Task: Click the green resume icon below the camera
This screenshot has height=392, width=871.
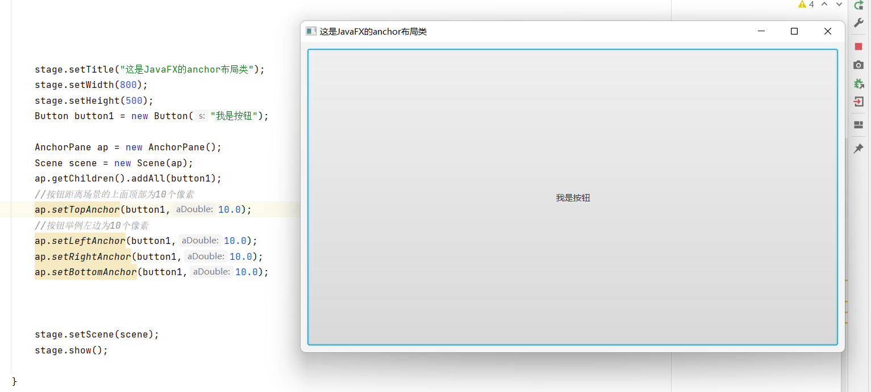Action: click(x=859, y=83)
